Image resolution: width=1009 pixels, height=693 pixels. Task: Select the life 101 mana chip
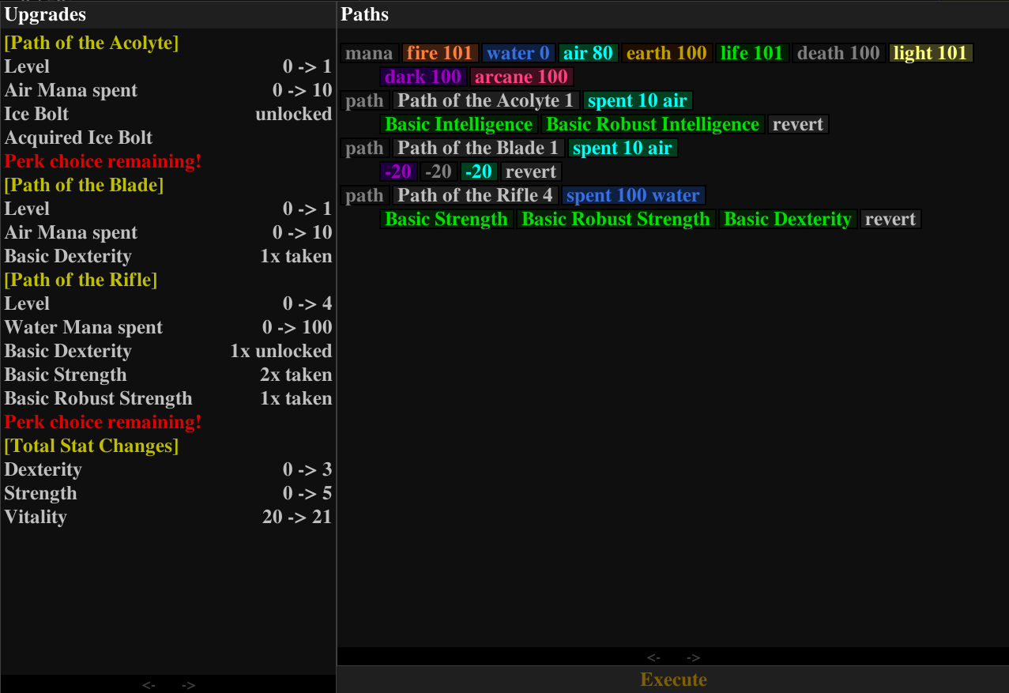tap(752, 53)
